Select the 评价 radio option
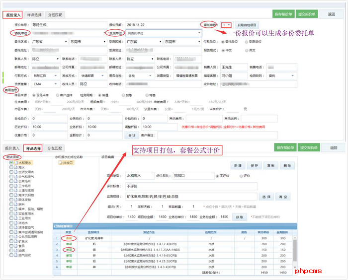 tap(242, 176)
